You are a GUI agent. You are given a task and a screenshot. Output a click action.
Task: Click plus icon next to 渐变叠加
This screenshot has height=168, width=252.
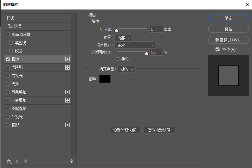click(68, 100)
